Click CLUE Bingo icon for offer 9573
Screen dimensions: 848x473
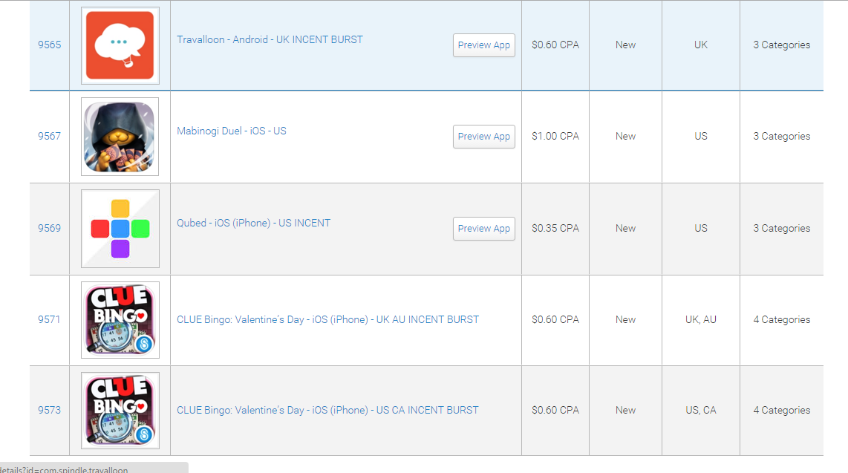pos(120,411)
